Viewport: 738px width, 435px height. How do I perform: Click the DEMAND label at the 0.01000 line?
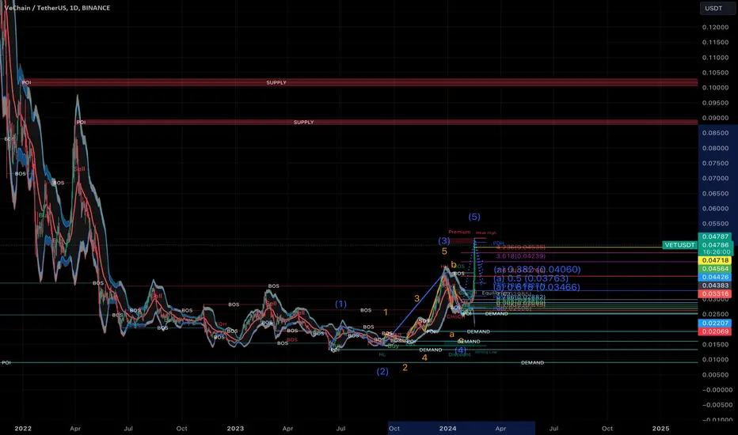[x=532, y=362]
